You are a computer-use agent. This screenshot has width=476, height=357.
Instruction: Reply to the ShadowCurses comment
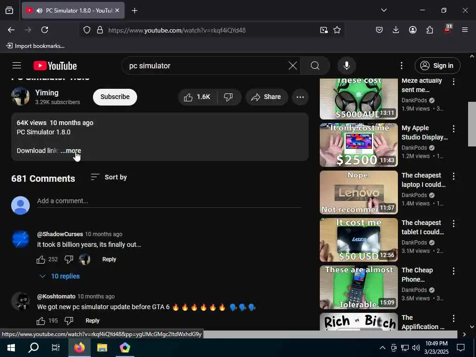tap(109, 259)
